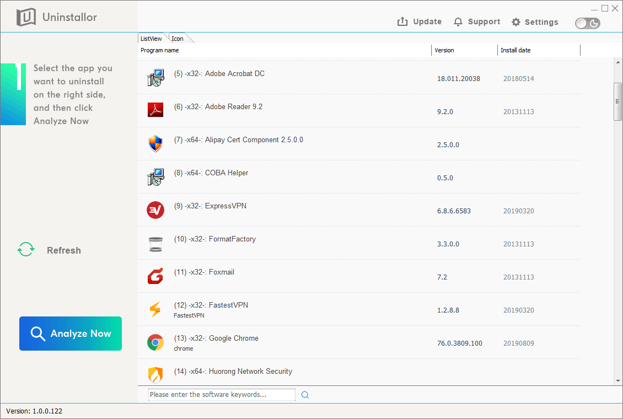Sort by Version column header
Screen dimensions: 623x419
click(464, 50)
